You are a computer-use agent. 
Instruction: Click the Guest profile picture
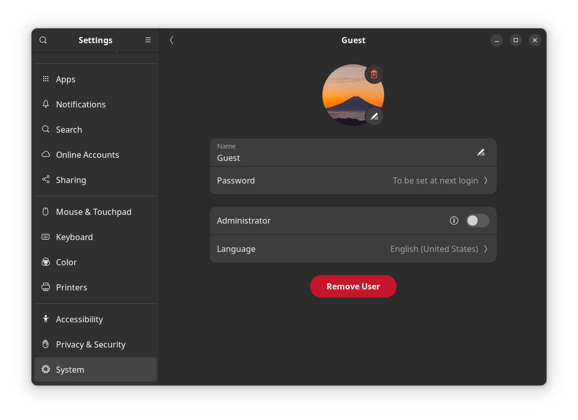(353, 95)
